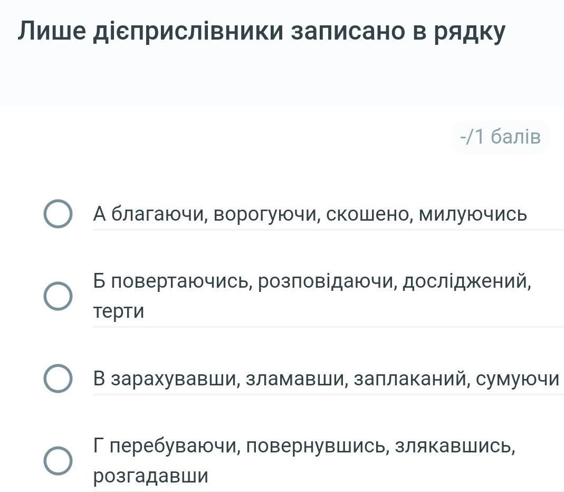
Task: Click the word 'розгадавши' in option Г
Action: tap(151, 476)
